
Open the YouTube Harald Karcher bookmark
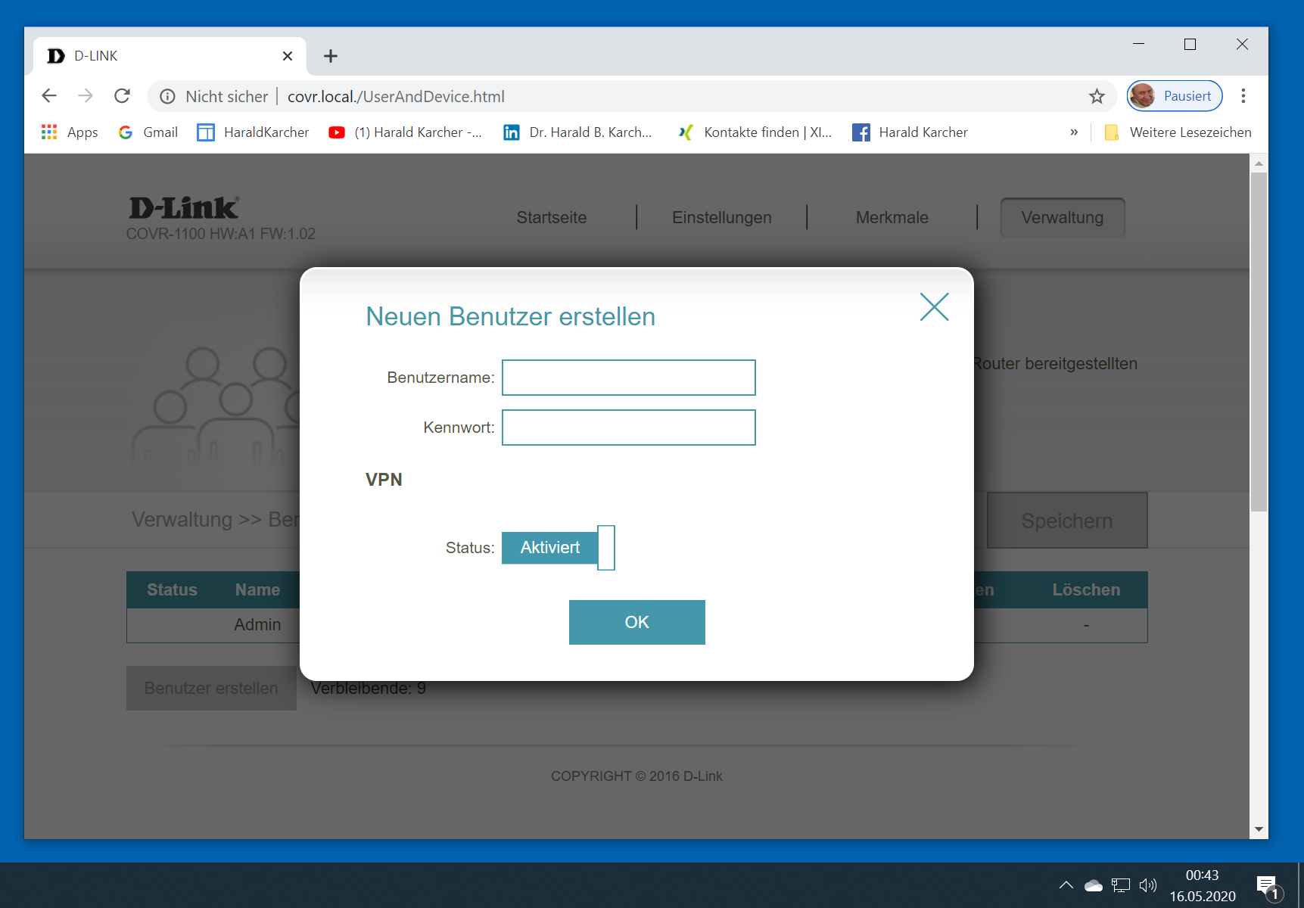406,132
